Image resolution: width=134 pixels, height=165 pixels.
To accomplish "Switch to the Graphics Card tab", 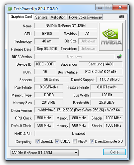I will [21, 17].
